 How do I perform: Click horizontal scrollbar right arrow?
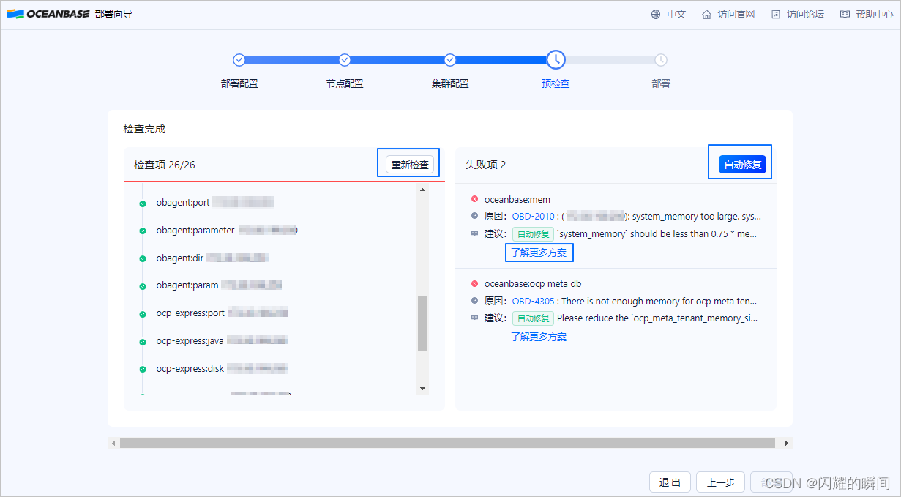tap(787, 443)
